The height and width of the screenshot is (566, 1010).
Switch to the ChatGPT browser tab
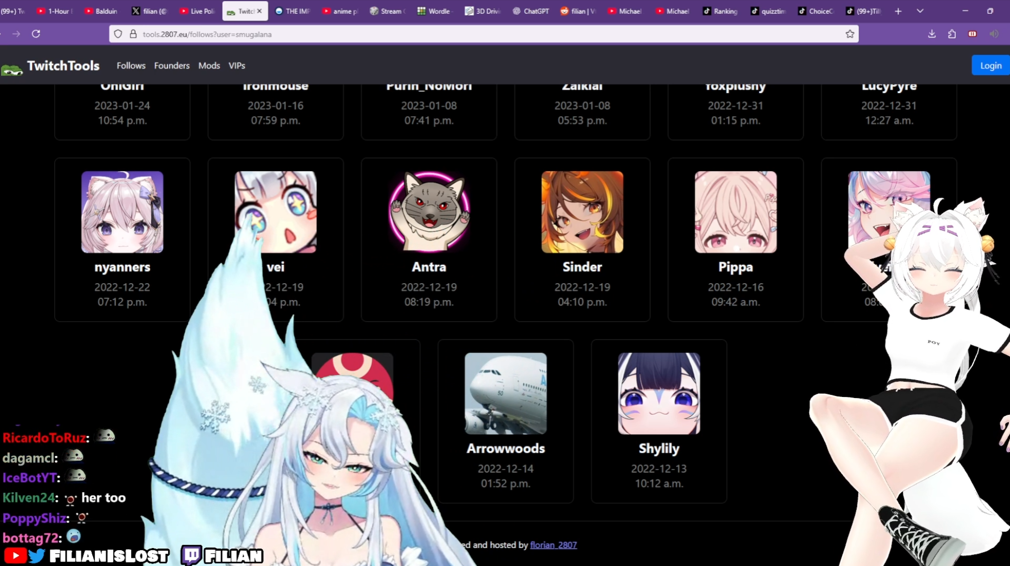tap(531, 11)
